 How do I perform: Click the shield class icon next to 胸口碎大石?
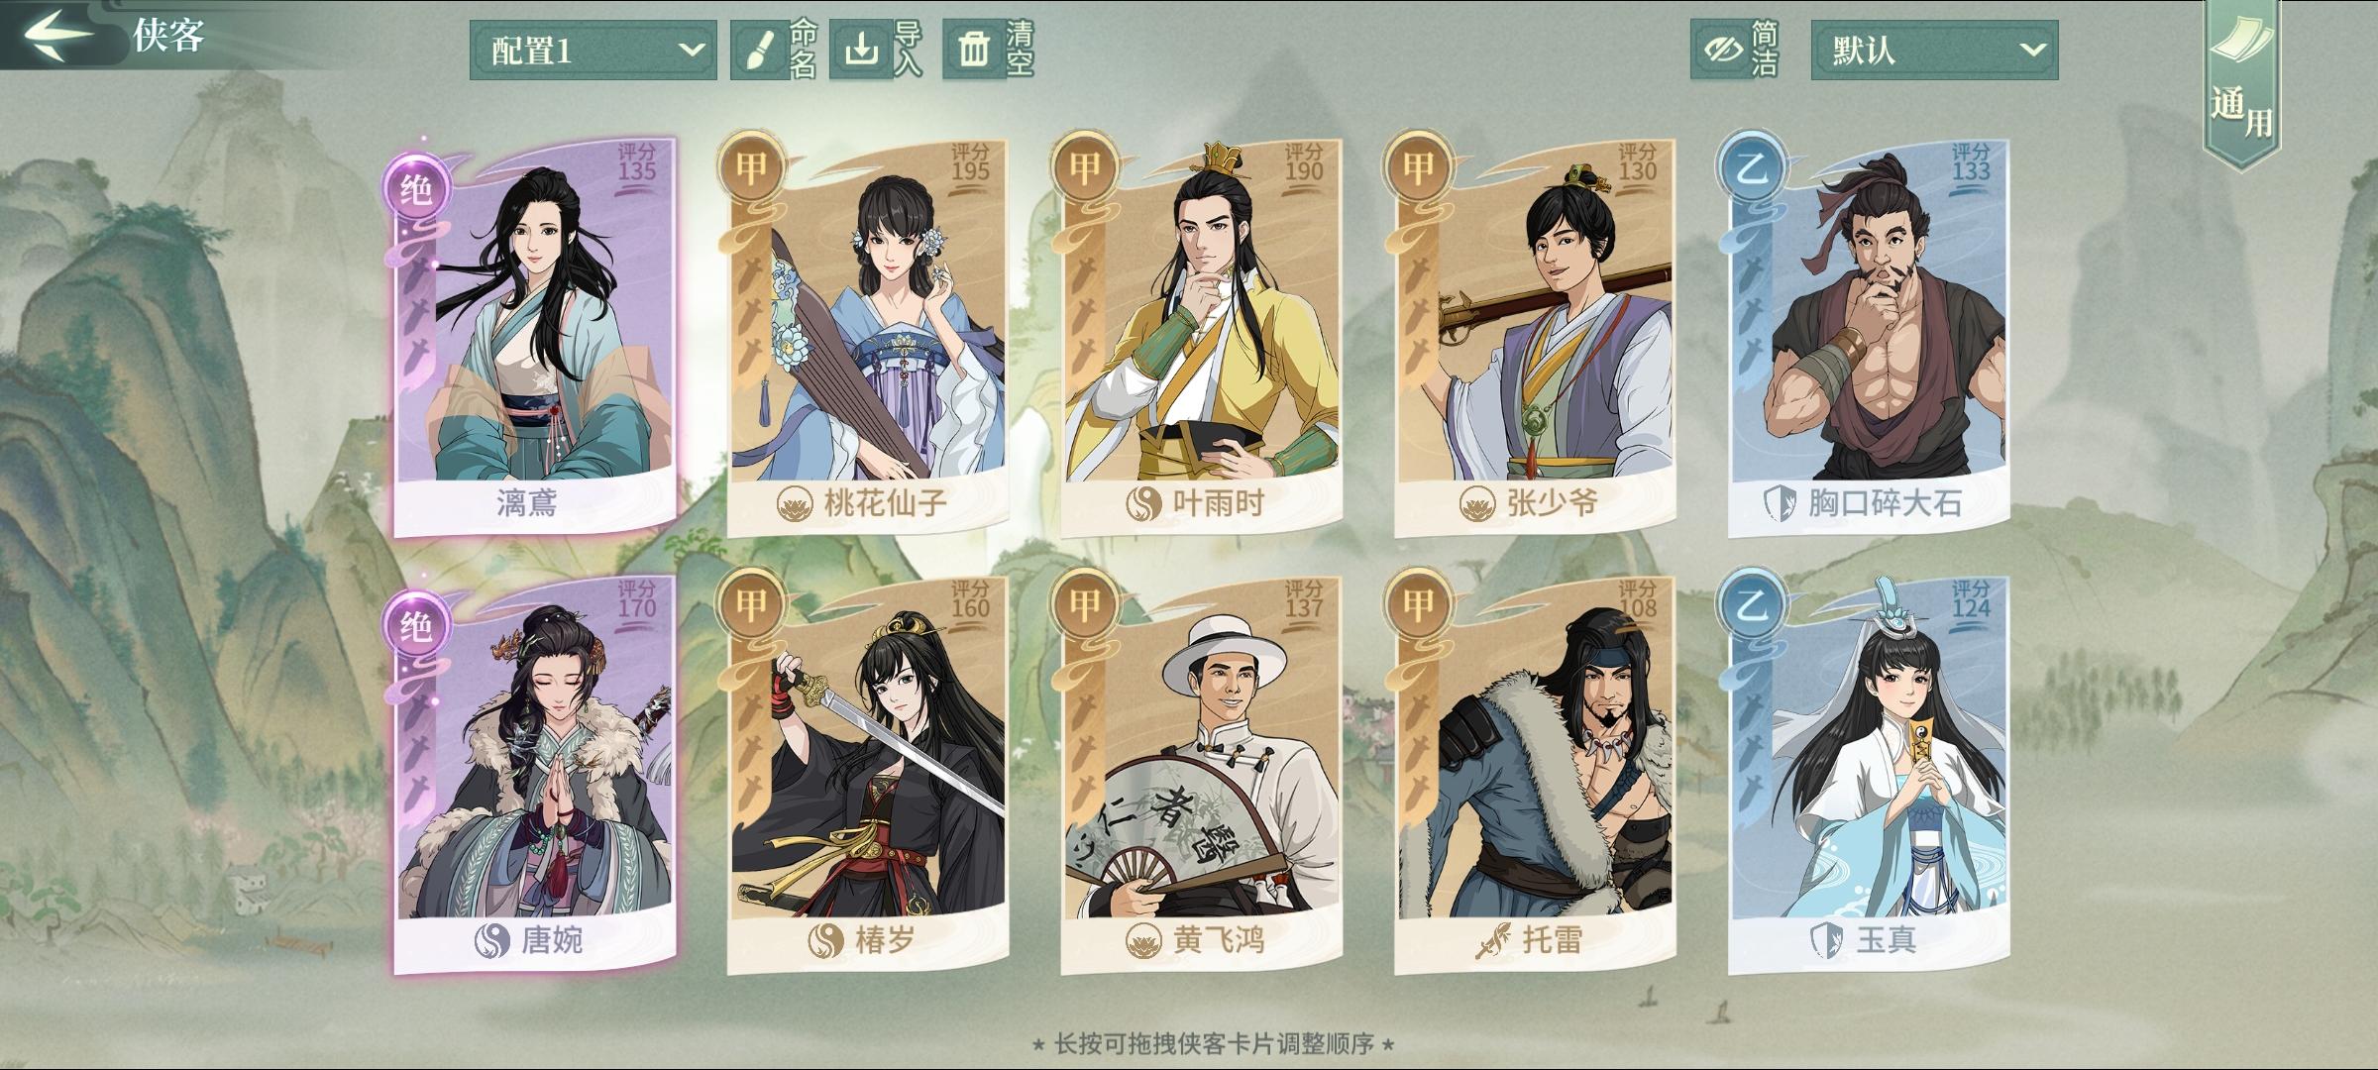1782,503
